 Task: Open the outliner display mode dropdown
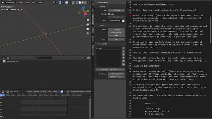point(9,58)
